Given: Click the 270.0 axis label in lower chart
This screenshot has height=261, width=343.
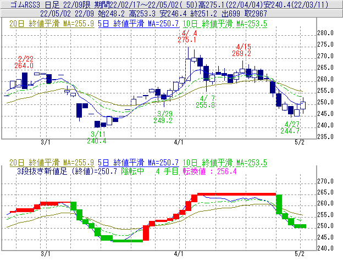Looking at the screenshot, I should (325, 181).
